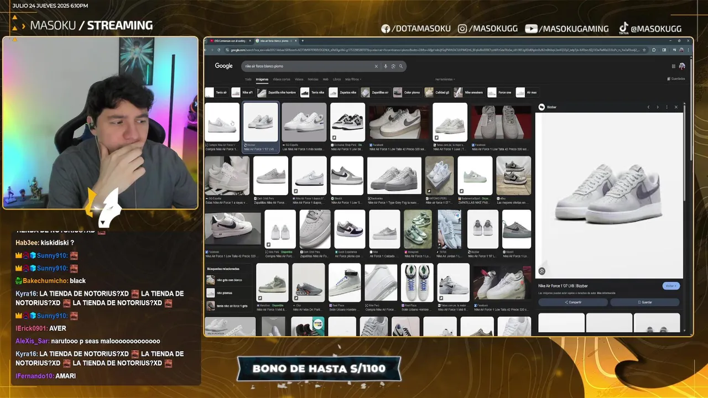Open Google Lens camera search icon
Image resolution: width=708 pixels, height=398 pixels.
click(x=393, y=66)
